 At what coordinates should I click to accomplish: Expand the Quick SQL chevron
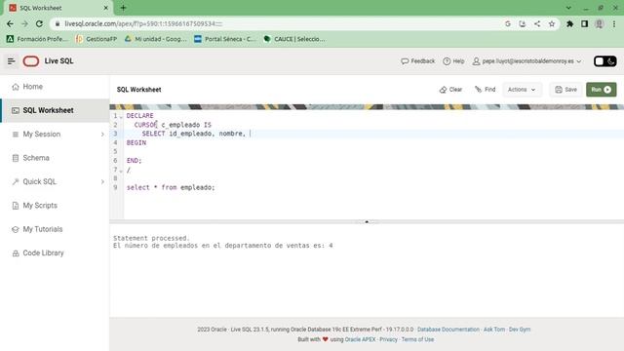(x=102, y=182)
